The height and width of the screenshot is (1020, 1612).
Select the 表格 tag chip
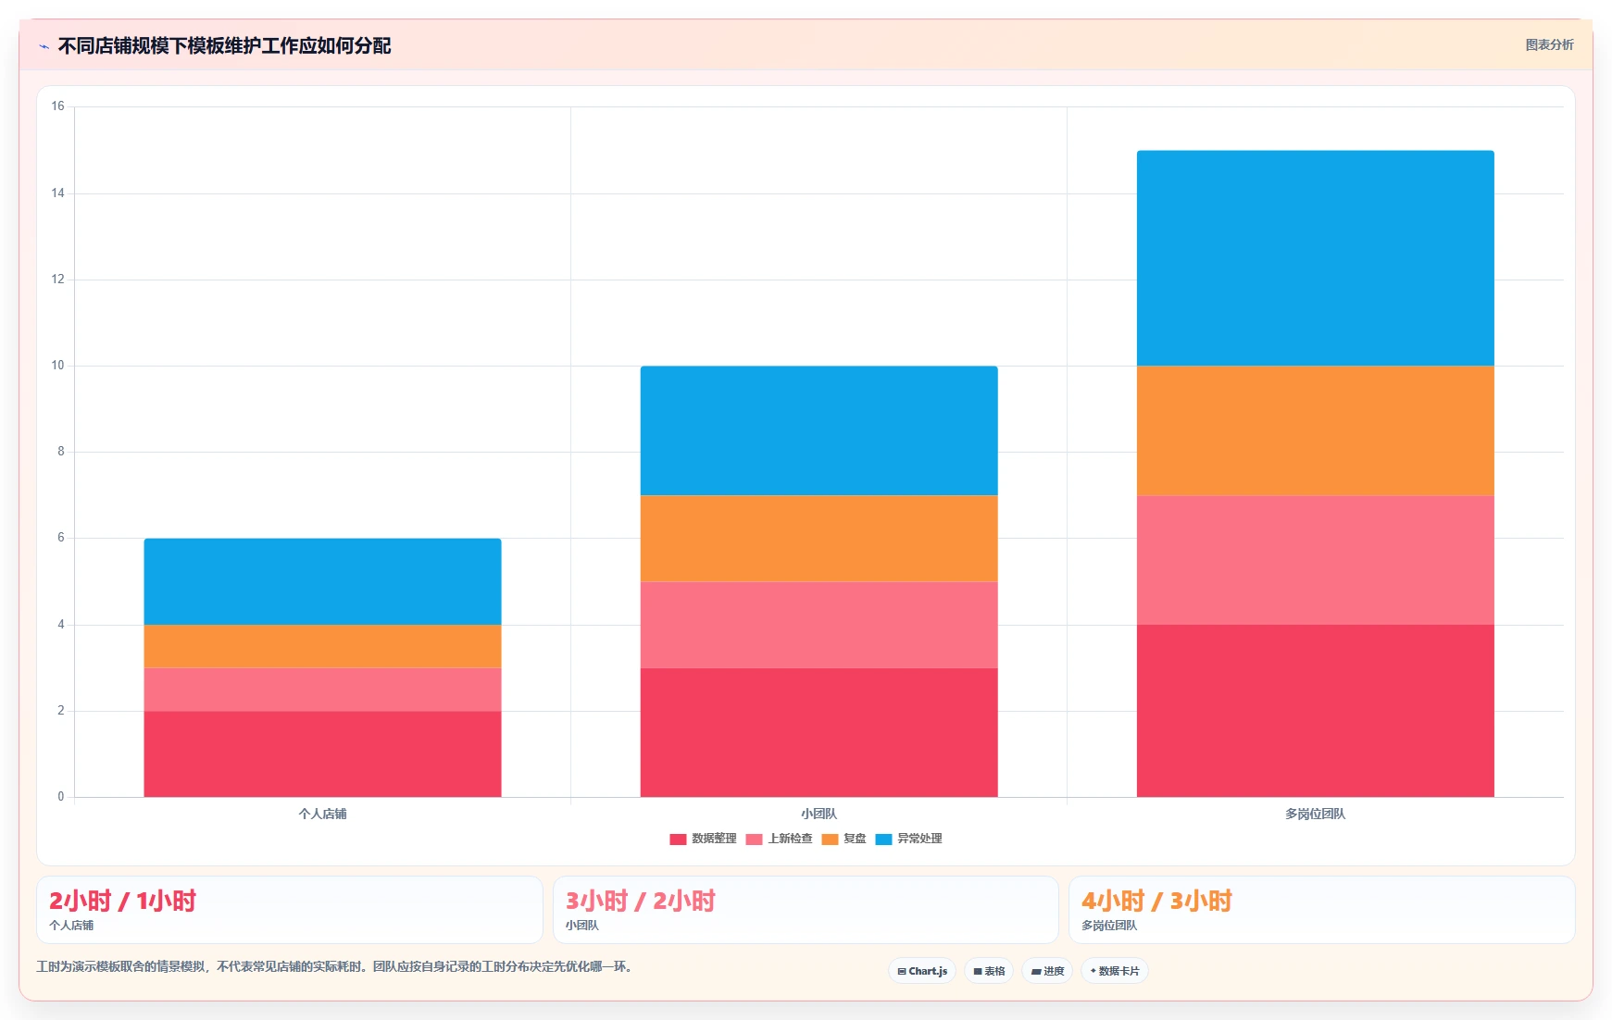coord(989,971)
